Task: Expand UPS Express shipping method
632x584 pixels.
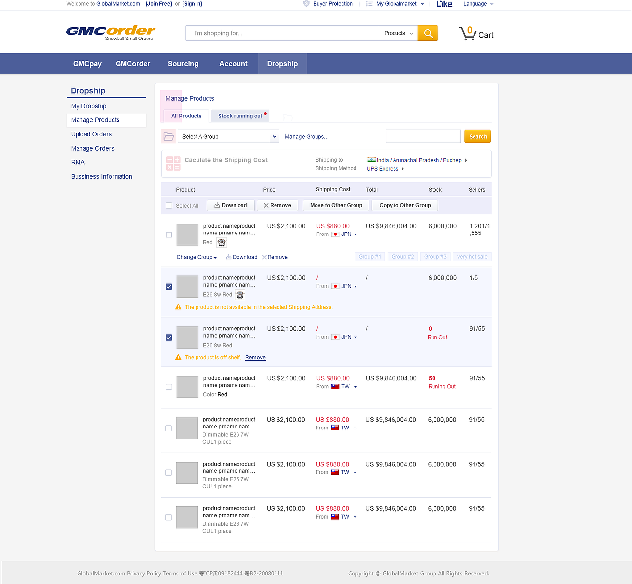Action: pyautogui.click(x=403, y=169)
